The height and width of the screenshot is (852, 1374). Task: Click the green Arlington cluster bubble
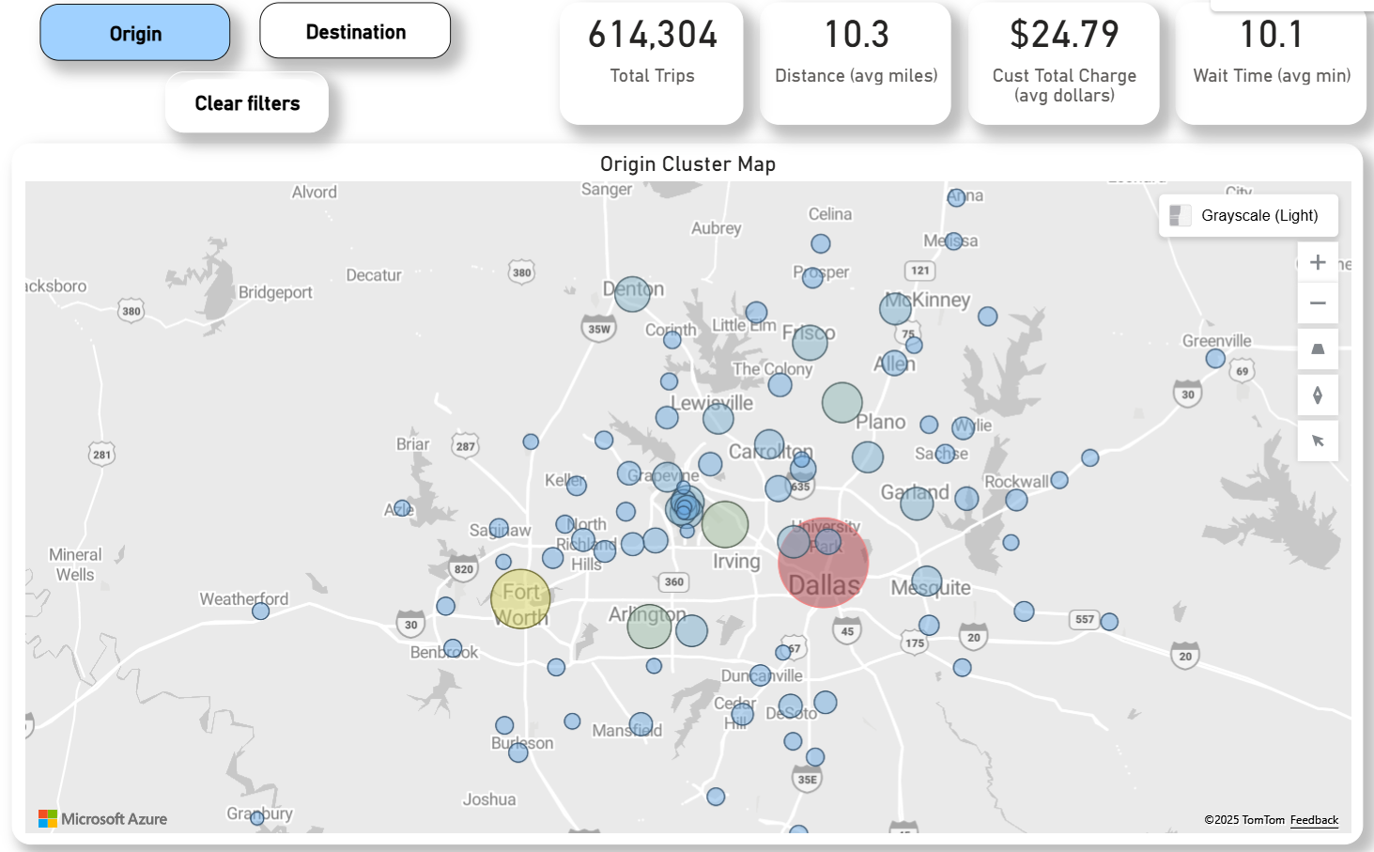pyautogui.click(x=649, y=626)
